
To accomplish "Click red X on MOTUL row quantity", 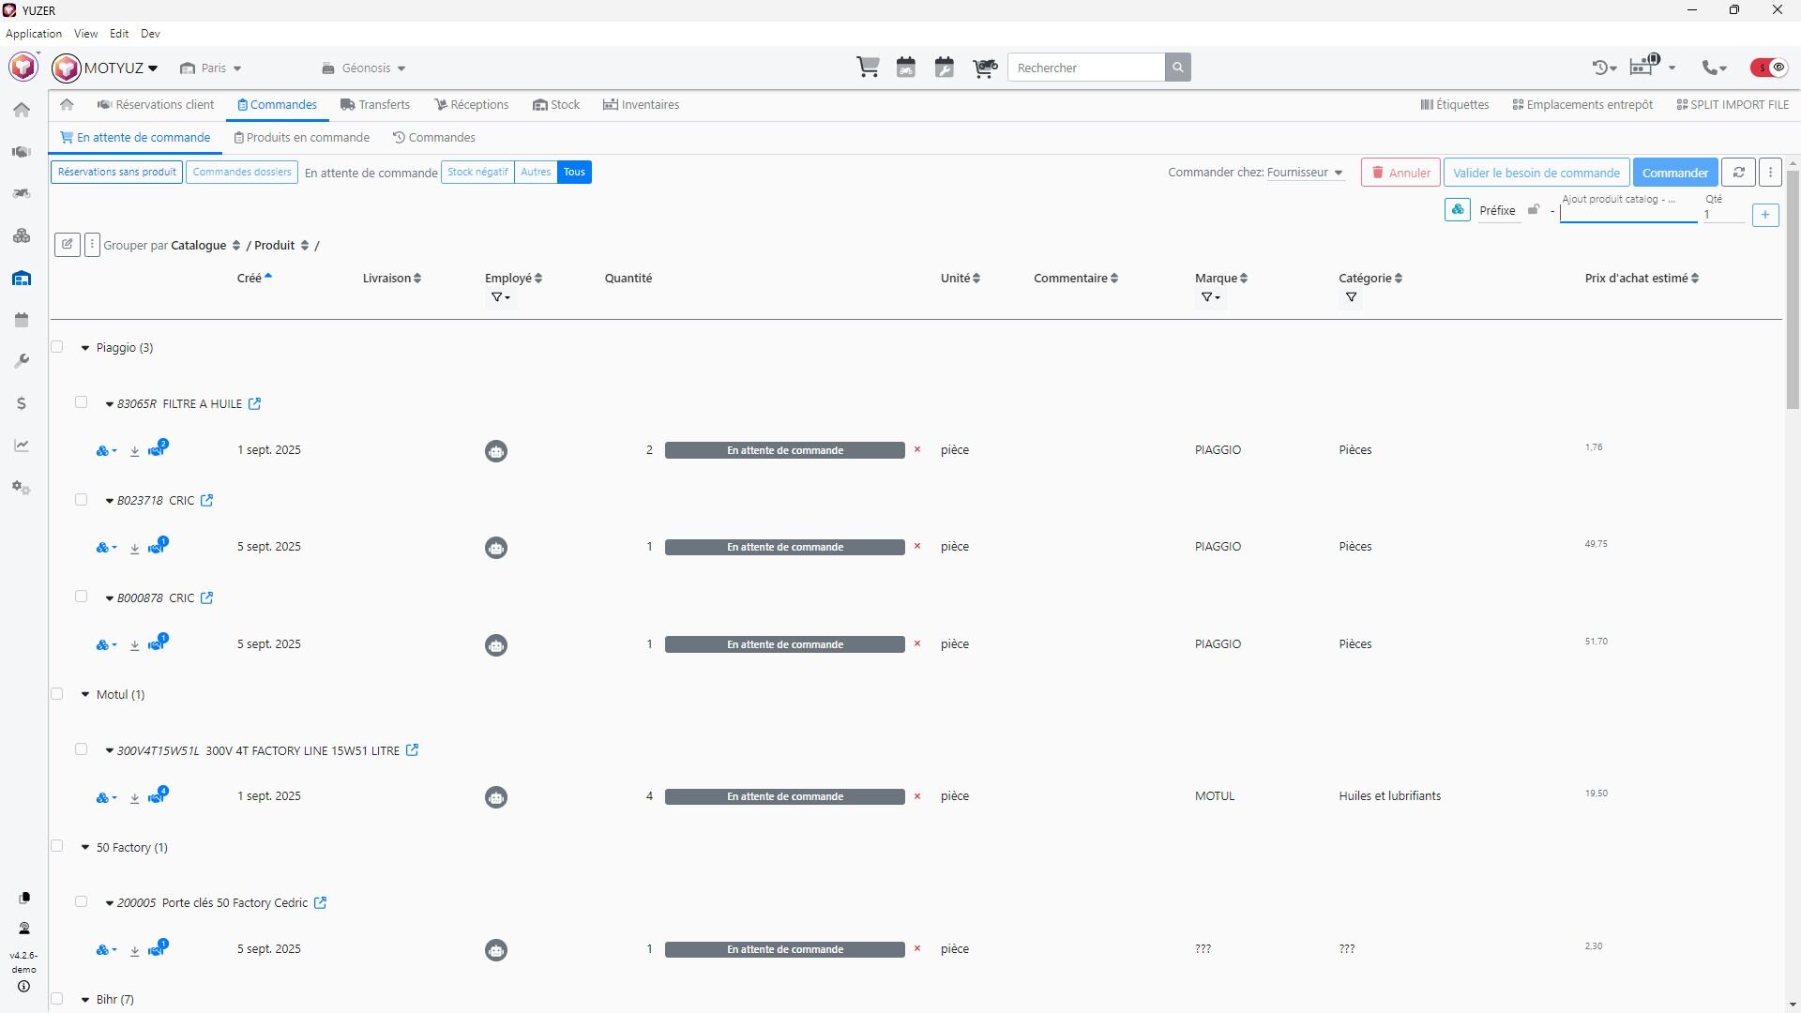I will pyautogui.click(x=917, y=796).
